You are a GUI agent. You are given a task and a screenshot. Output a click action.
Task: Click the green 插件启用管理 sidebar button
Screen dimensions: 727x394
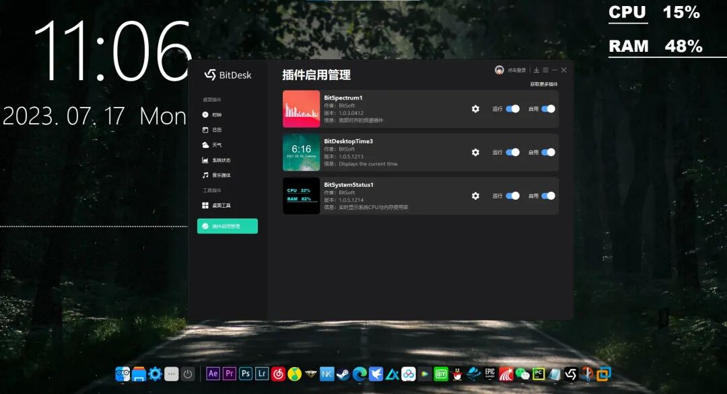pyautogui.click(x=228, y=226)
